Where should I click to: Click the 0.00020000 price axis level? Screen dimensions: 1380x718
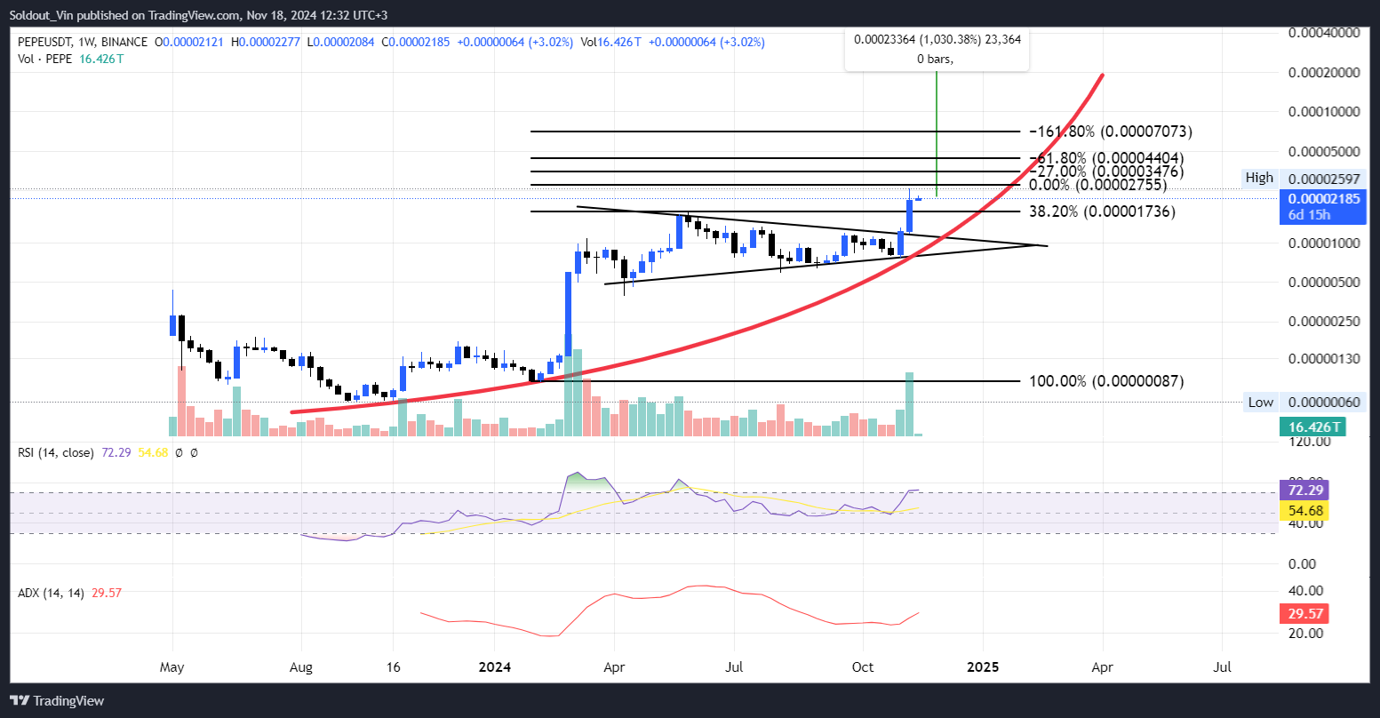tap(1324, 72)
